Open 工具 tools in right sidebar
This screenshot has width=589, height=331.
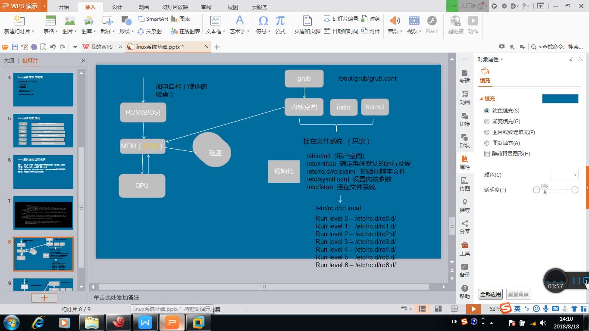coord(464,249)
